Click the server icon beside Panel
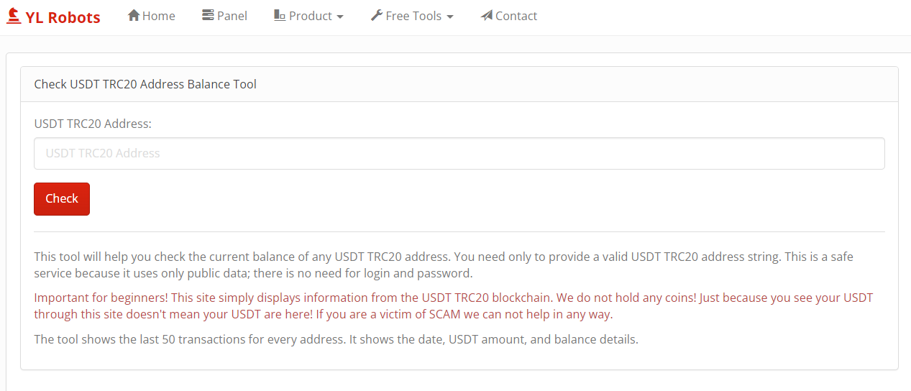Viewport: 911px width, 391px height. point(208,15)
